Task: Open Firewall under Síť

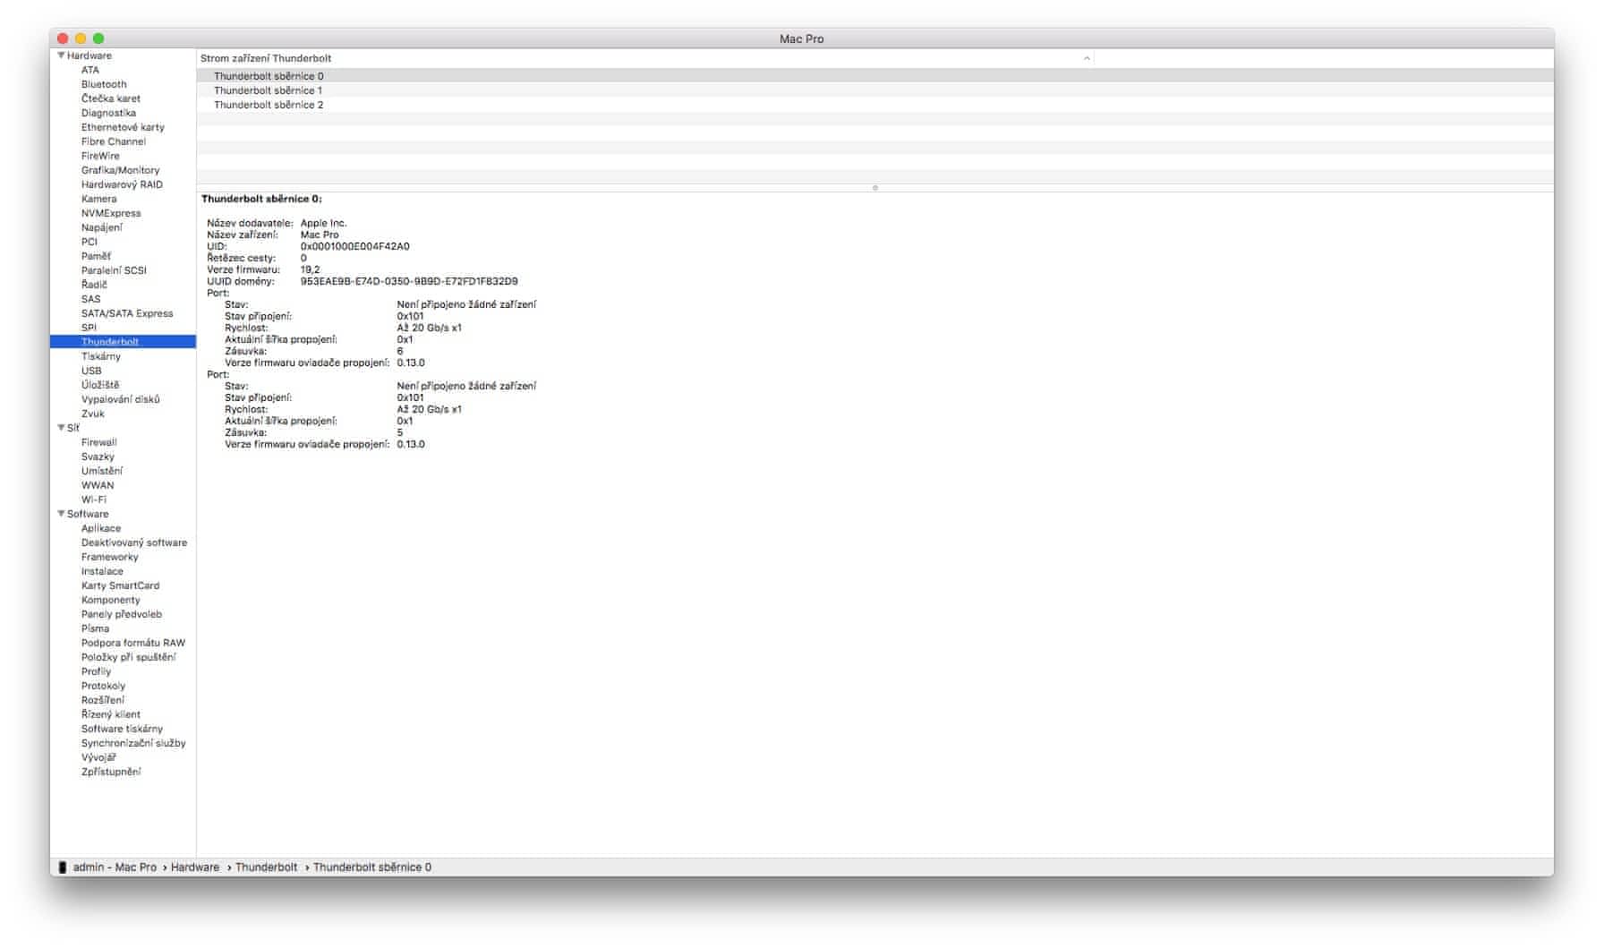Action: pos(99,442)
